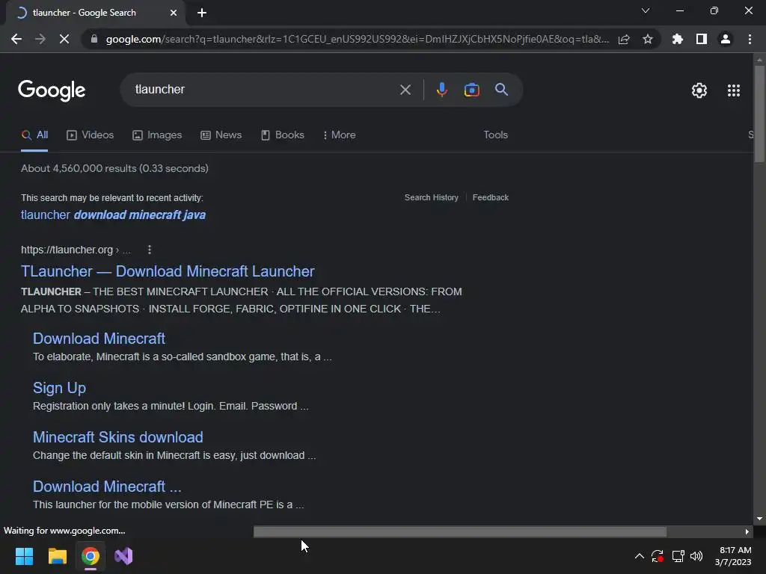766x574 pixels.
Task: Switch to Videos results tab
Action: coord(90,135)
